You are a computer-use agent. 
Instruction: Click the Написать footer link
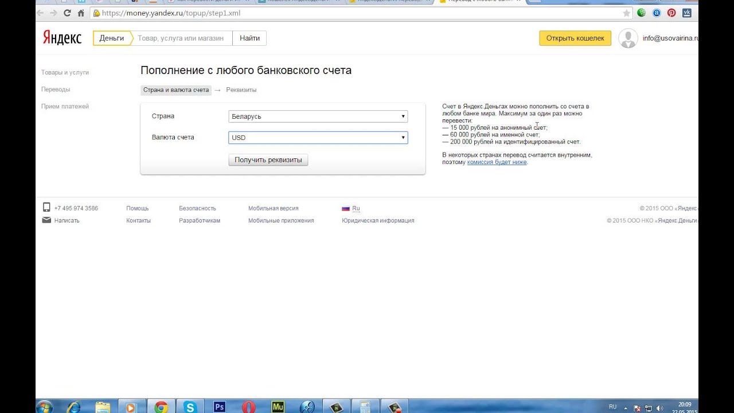[x=67, y=220]
